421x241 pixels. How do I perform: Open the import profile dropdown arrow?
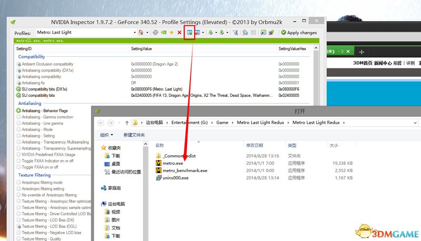[x=227, y=33]
